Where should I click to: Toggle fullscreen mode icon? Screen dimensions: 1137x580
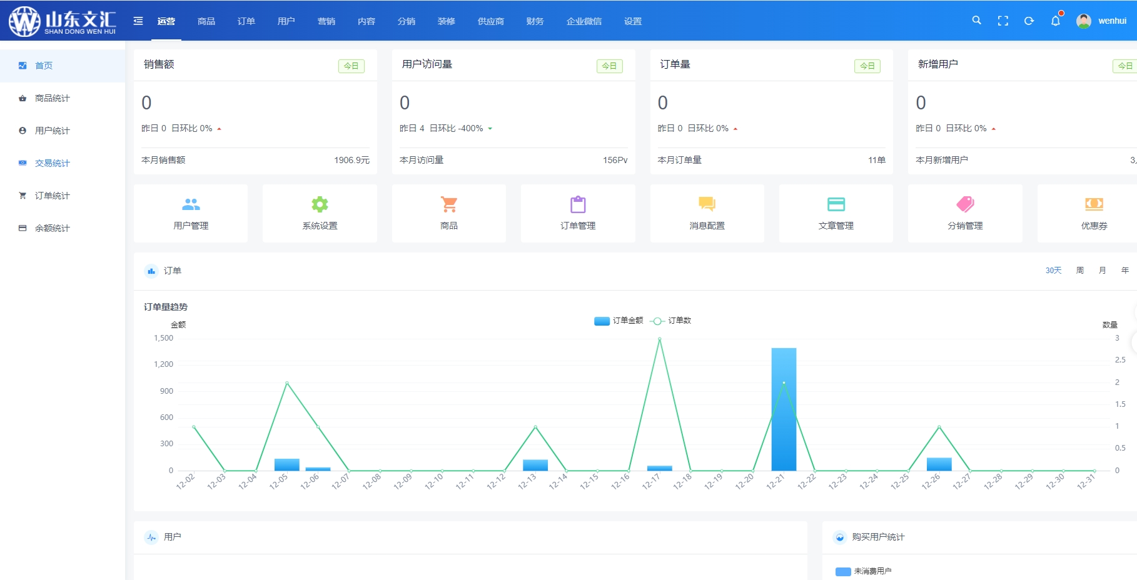(1003, 21)
